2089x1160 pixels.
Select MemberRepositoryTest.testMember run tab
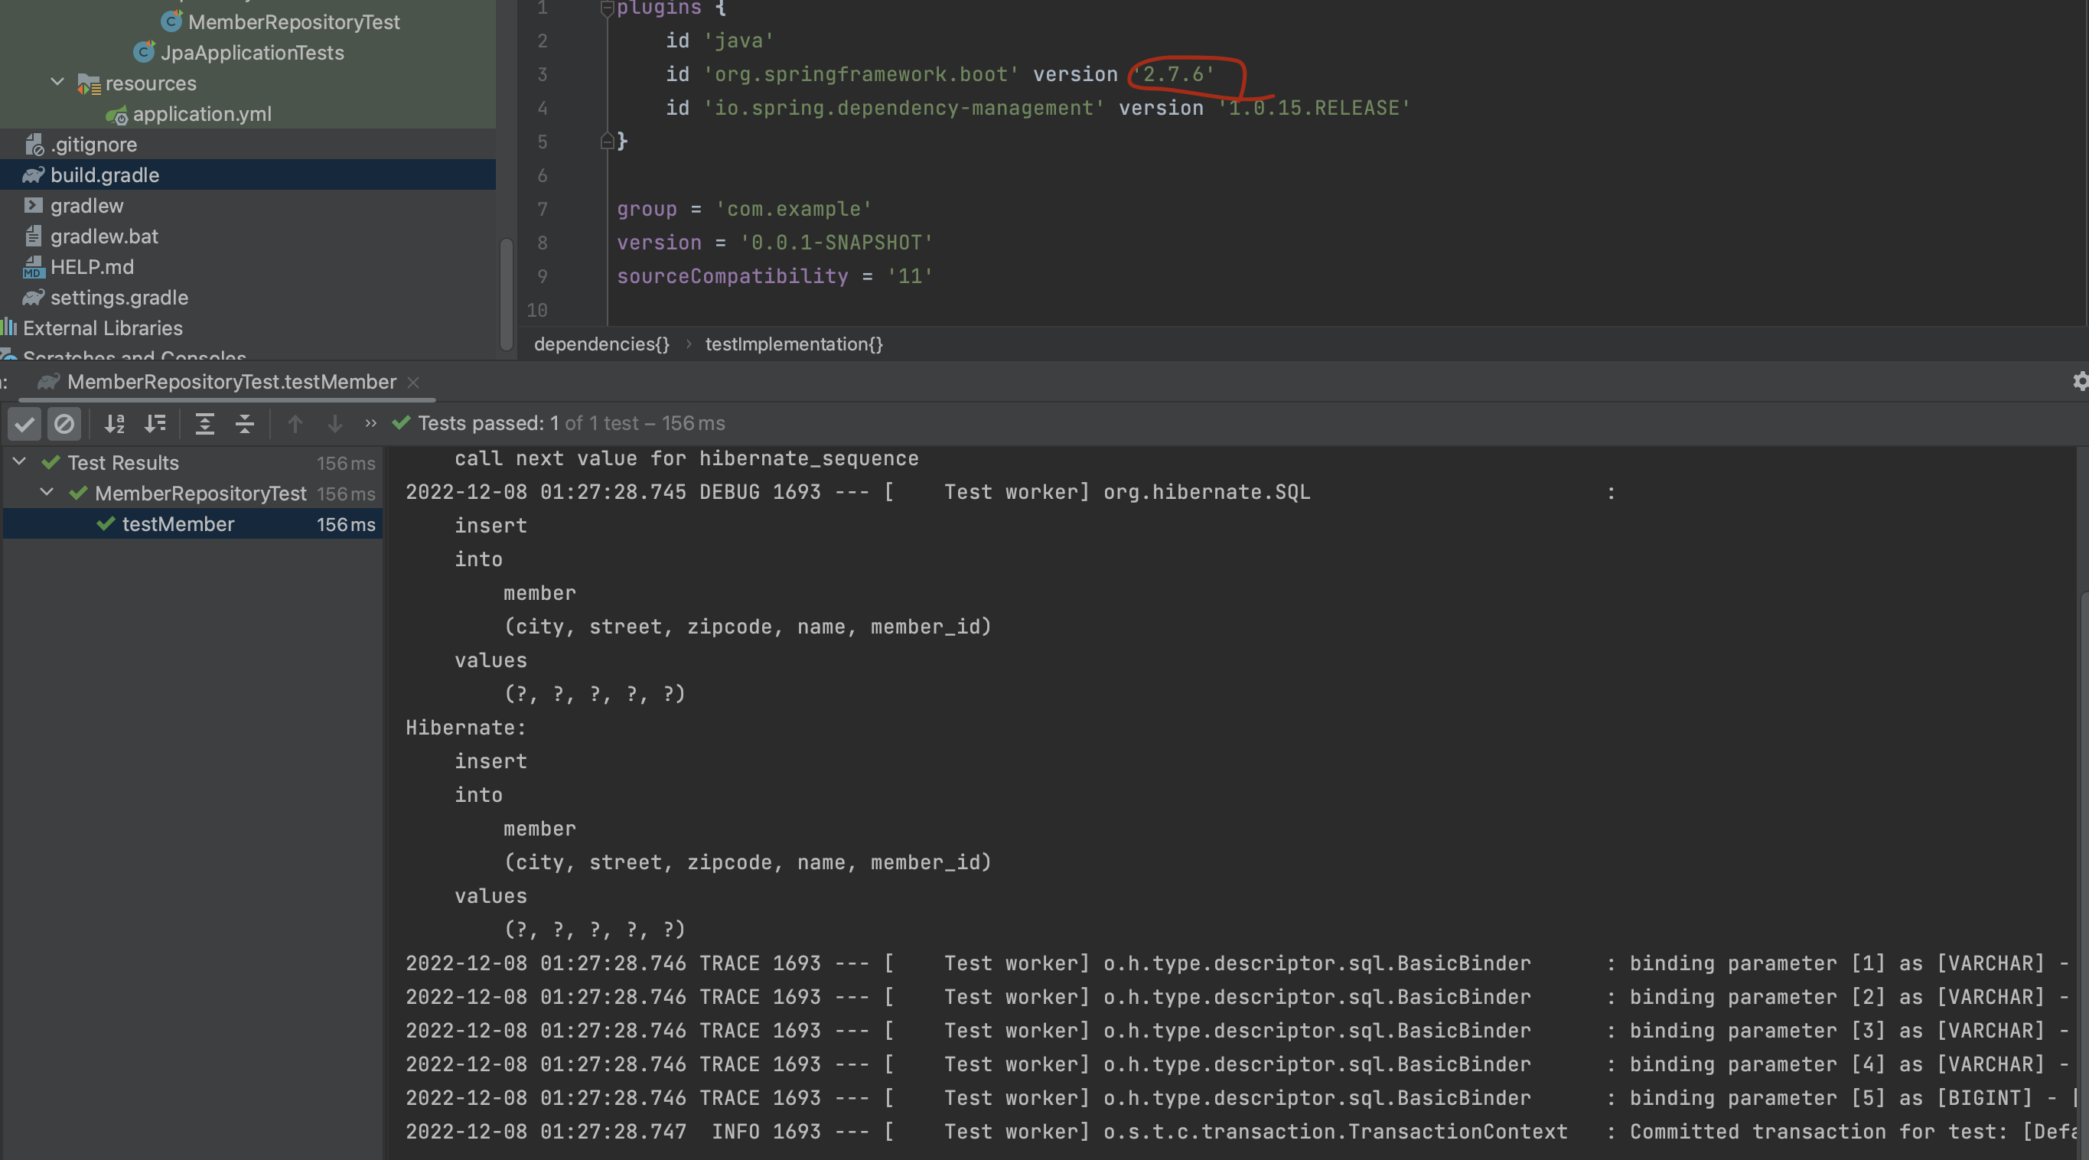coord(231,382)
